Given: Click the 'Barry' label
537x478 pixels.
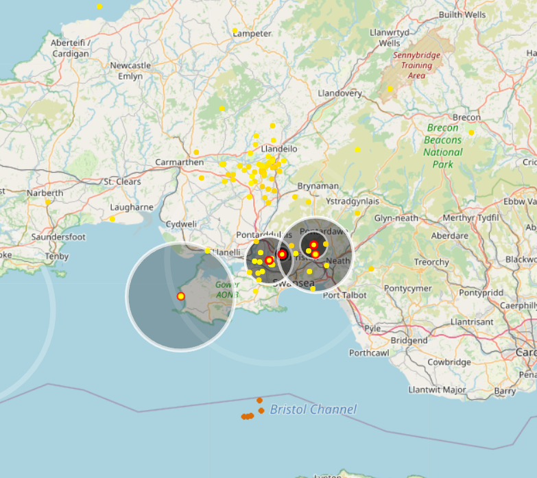Looking at the screenshot, I should (x=505, y=391).
